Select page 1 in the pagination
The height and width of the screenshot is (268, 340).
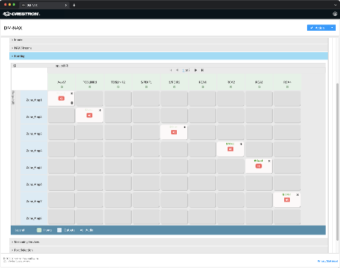coord(183,70)
